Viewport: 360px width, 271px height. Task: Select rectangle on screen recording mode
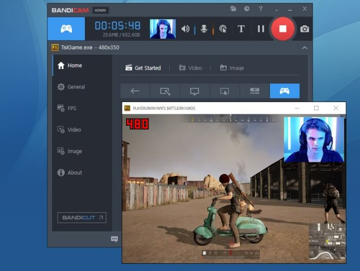point(165,91)
